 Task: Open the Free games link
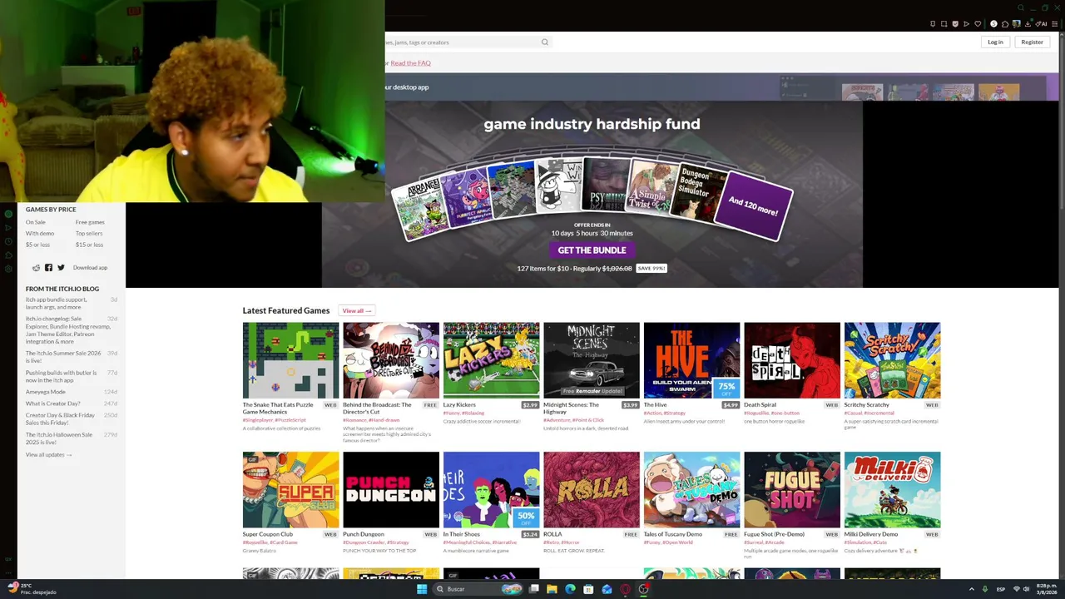90,222
